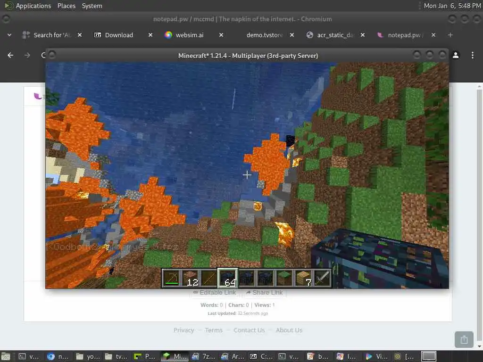
Task: Open the About Us link
Action: tap(289, 330)
